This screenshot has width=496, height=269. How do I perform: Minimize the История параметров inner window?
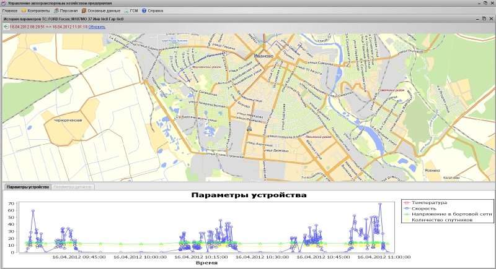coord(476,19)
